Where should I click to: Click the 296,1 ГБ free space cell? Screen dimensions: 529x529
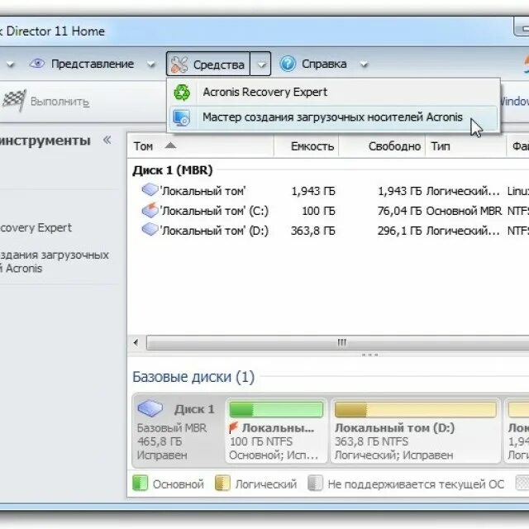tap(399, 231)
